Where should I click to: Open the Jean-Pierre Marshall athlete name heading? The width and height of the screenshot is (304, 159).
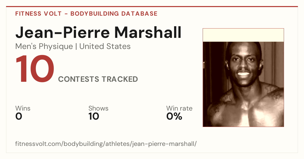click(98, 32)
